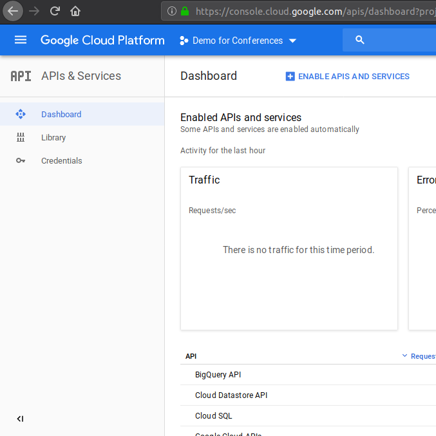Click the Enabled APIs and services heading

[x=241, y=118]
